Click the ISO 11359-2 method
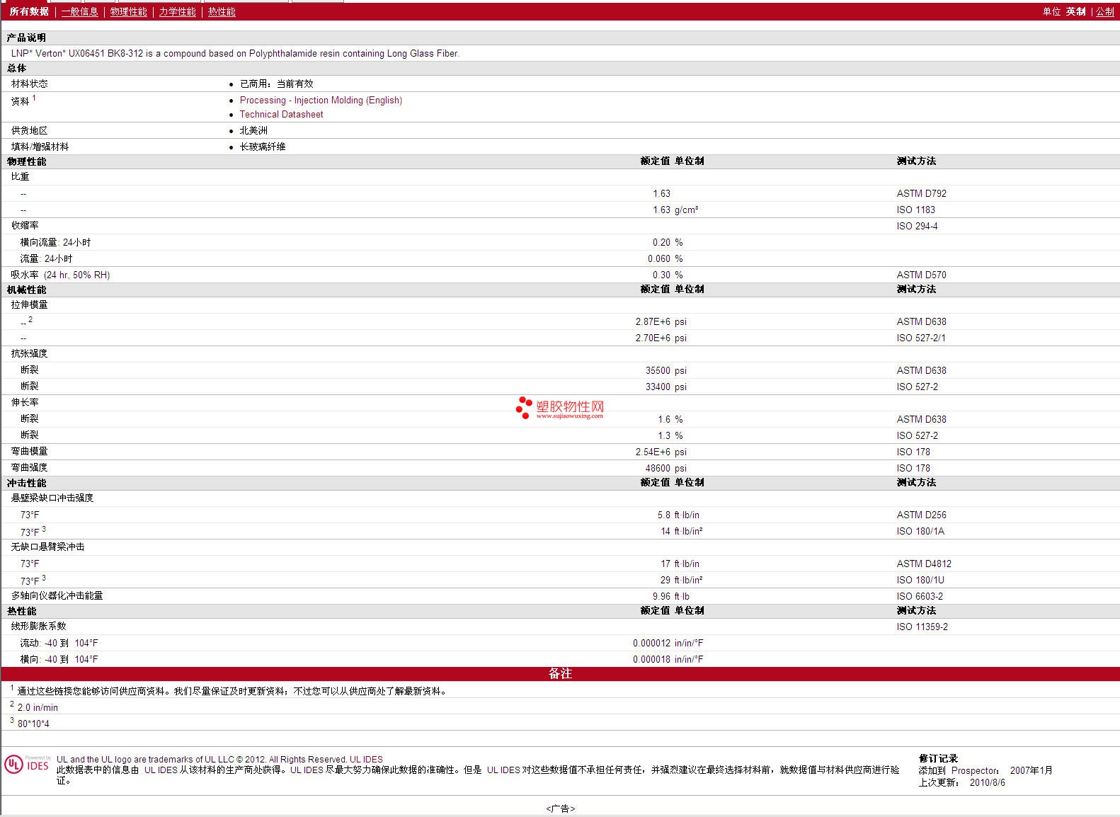This screenshot has width=1120, height=817. [x=922, y=627]
